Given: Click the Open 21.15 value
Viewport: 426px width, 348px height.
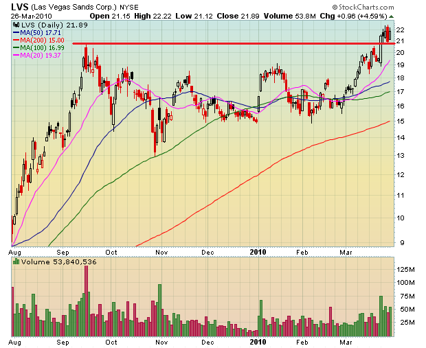Looking at the screenshot, I should pyautogui.click(x=110, y=16).
